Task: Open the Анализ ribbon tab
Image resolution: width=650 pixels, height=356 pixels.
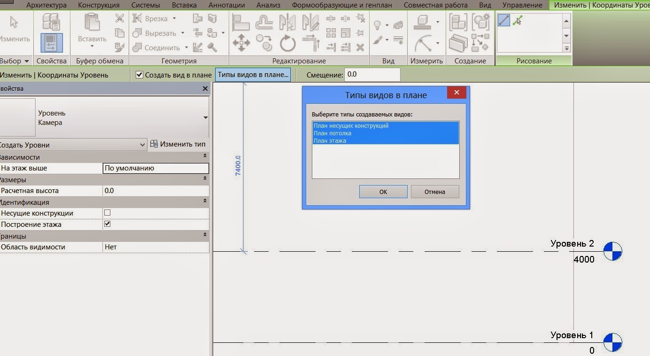Action: pos(268,5)
